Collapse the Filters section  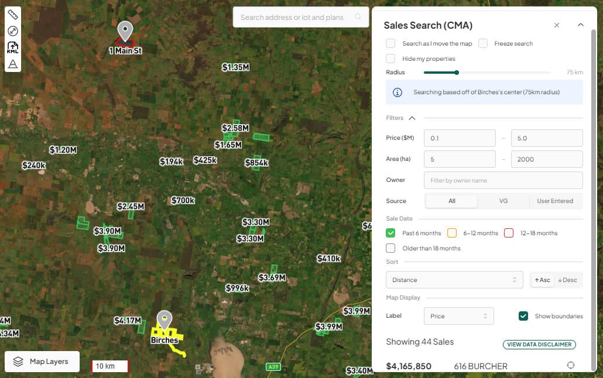(412, 118)
